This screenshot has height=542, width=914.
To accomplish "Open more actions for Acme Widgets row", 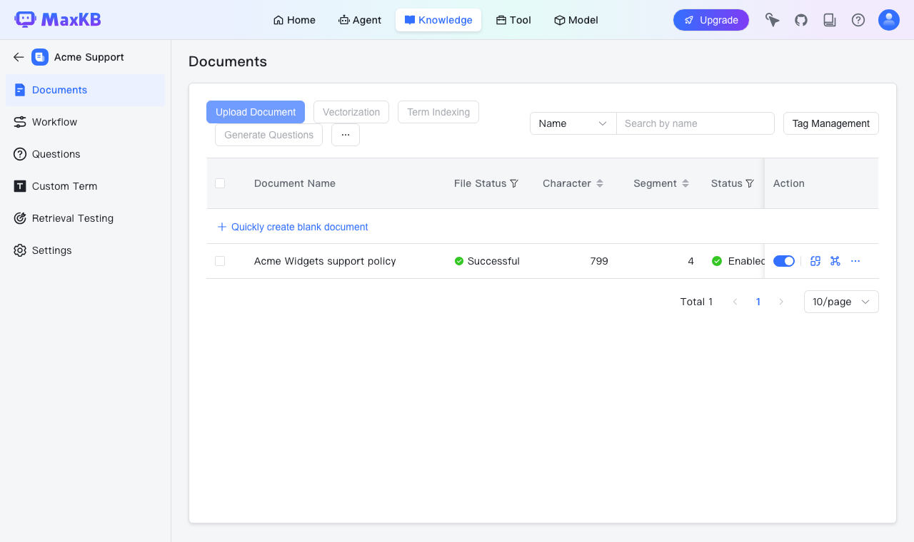I will 855,261.
